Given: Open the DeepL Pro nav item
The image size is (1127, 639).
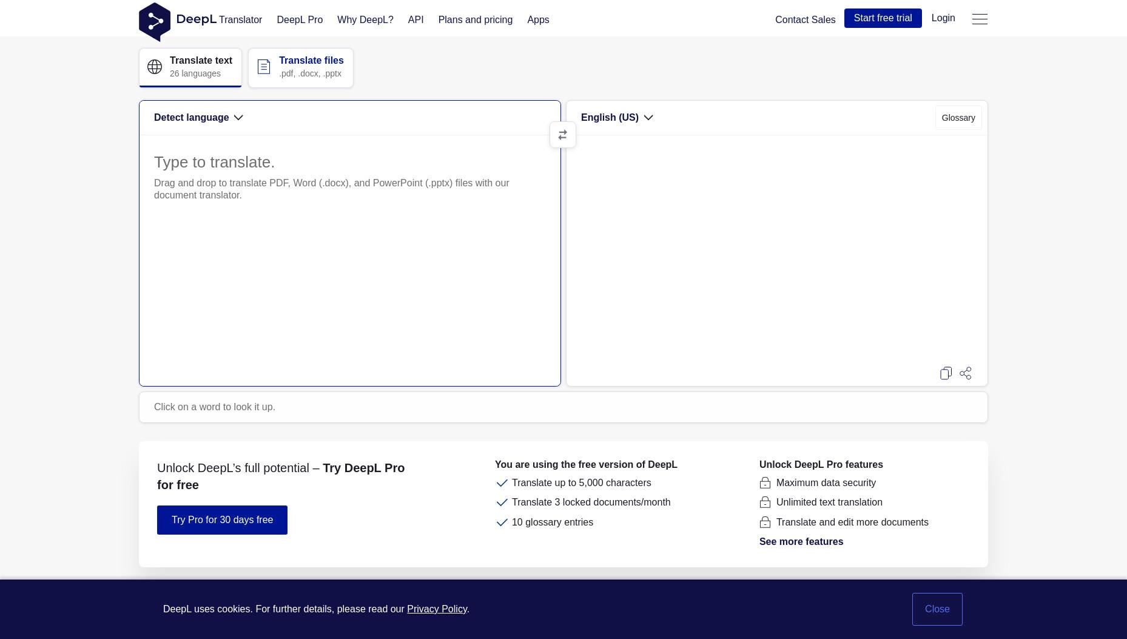Looking at the screenshot, I should [300, 20].
